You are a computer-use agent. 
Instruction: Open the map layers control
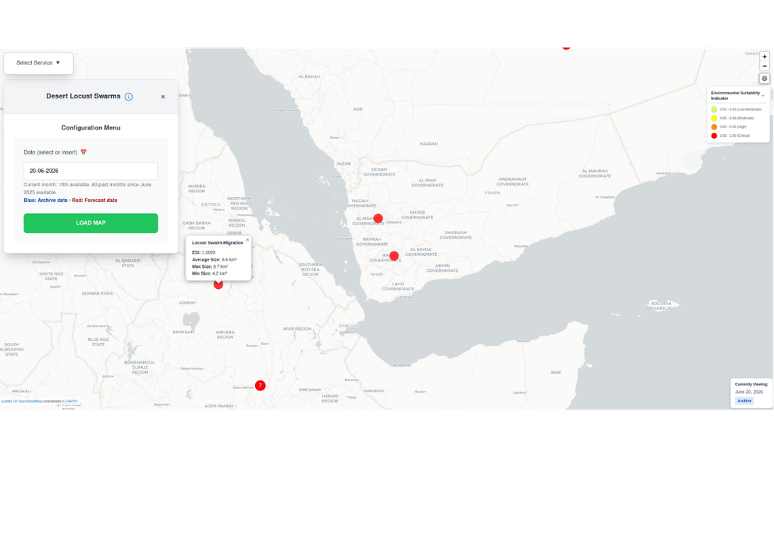coord(764,79)
